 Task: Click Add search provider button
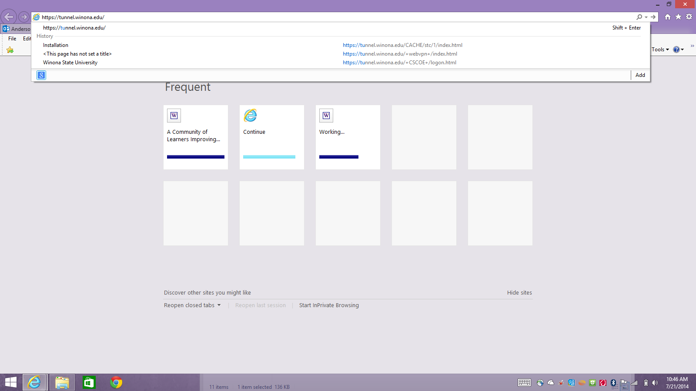640,75
